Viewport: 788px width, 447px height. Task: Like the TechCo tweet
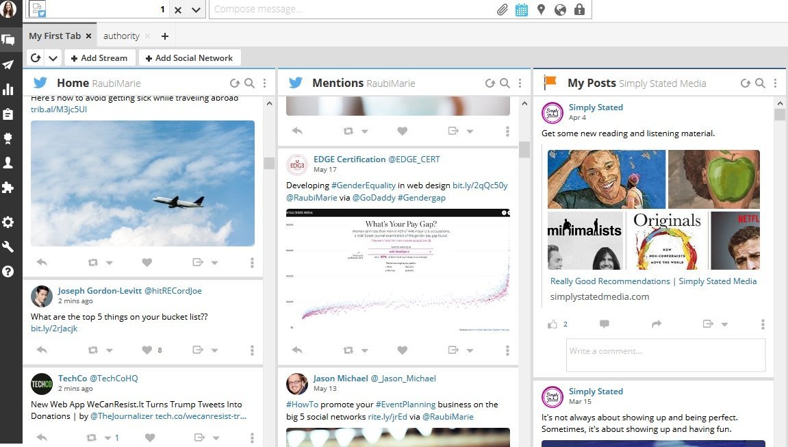[x=150, y=437]
